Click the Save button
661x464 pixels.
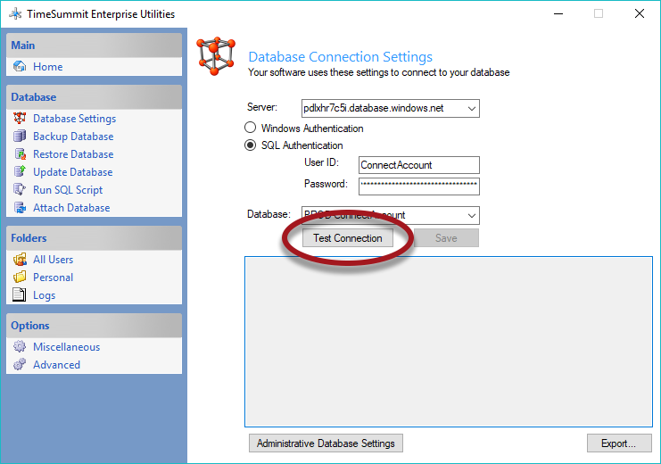tap(446, 238)
